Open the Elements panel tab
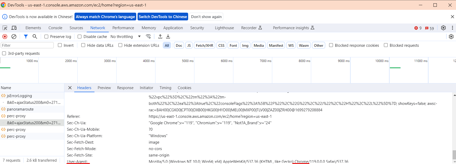456x164 pixels. (x=33, y=28)
